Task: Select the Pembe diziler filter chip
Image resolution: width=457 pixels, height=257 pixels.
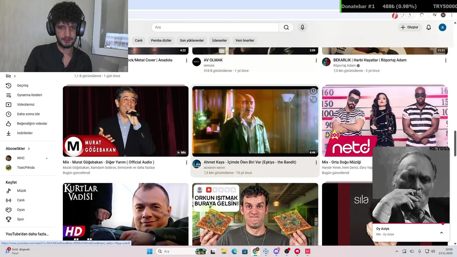Action: (x=161, y=40)
